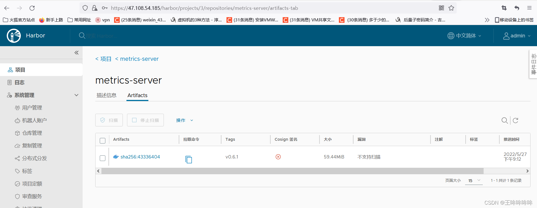
Task: Select 项目 in the sidebar
Action: (41, 70)
